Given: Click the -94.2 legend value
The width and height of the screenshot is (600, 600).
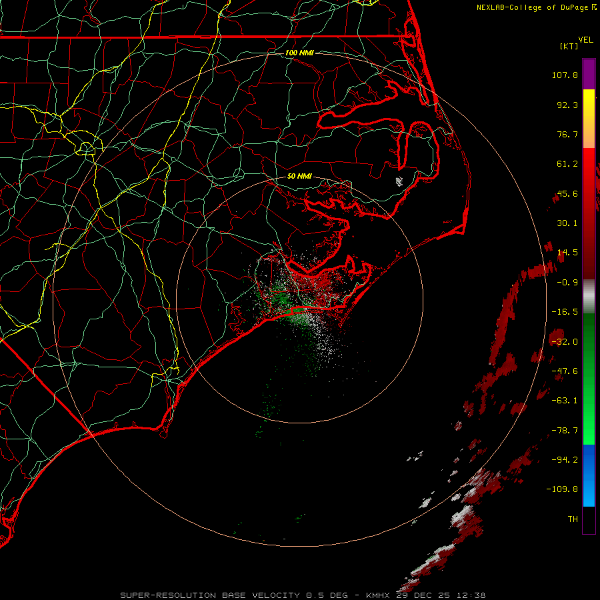Looking at the screenshot, I should tap(565, 460).
